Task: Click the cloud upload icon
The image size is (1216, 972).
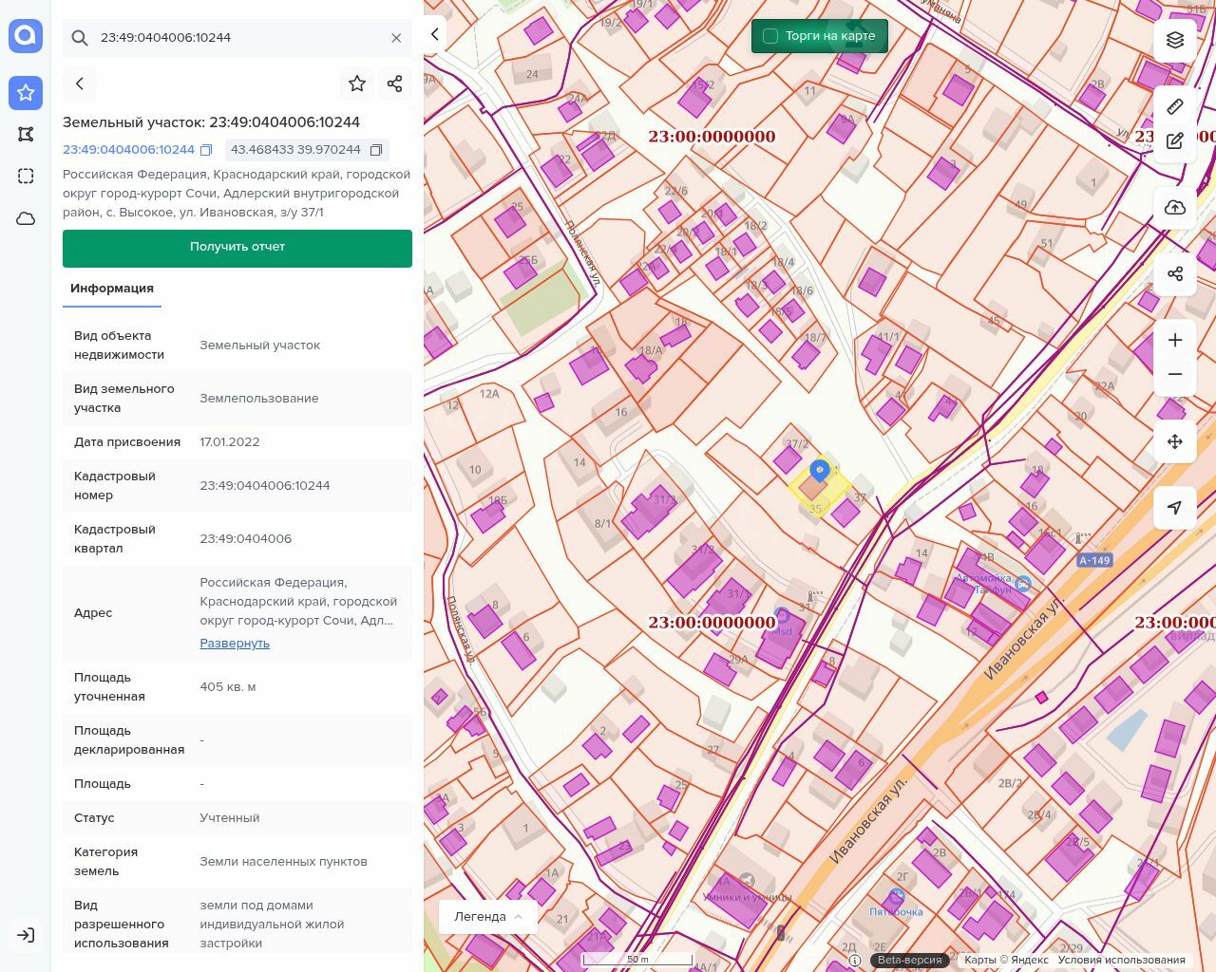Action: pos(1175,208)
